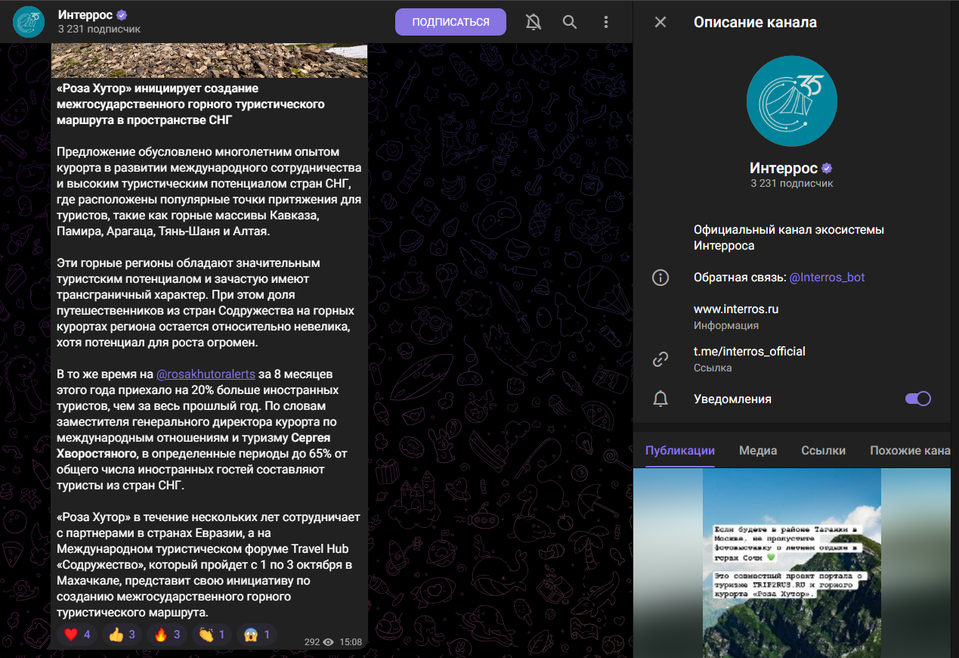The image size is (959, 658).
Task: Open Интеррос channel avatar in header
Action: pos(29,22)
